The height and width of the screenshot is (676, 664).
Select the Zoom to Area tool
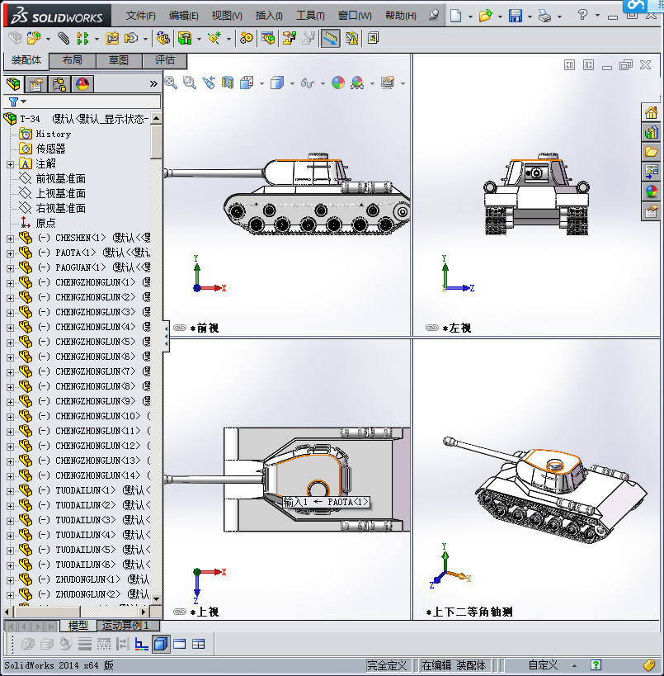188,83
